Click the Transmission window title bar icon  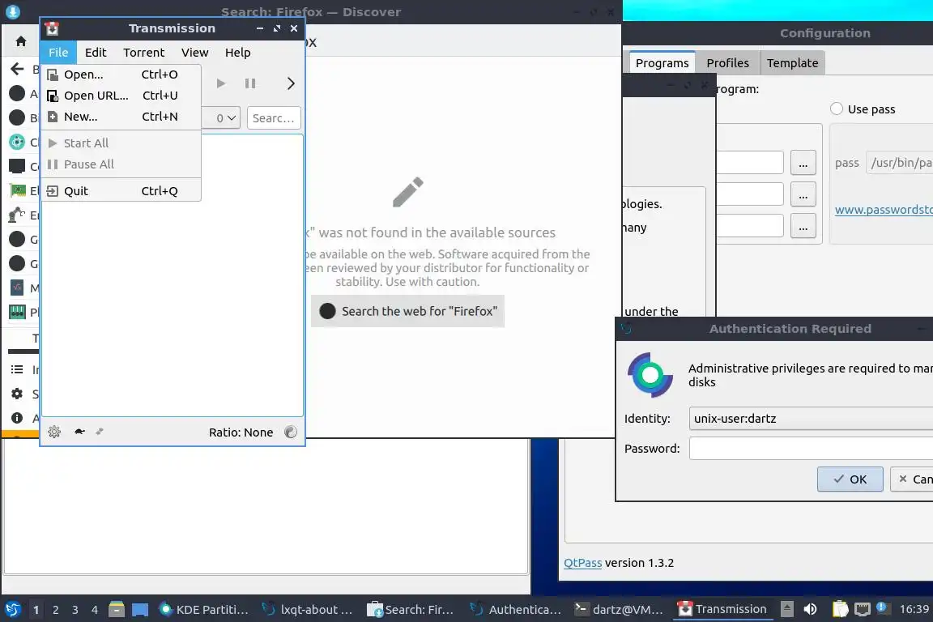pyautogui.click(x=53, y=28)
